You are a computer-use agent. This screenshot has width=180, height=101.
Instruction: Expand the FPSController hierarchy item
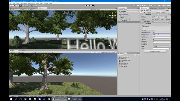120,14
